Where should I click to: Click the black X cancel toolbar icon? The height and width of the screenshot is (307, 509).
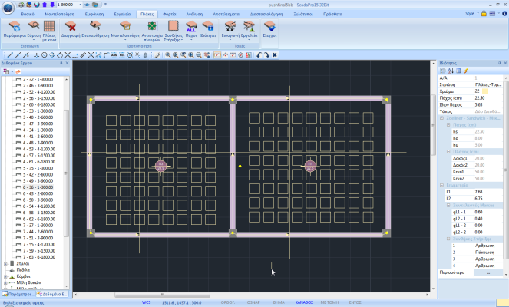pyautogui.click(x=274, y=55)
